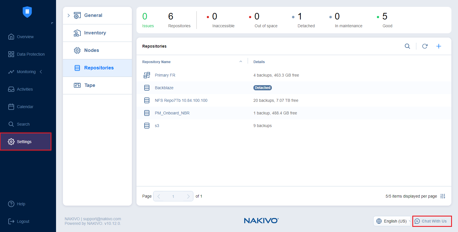Click the Chat With Us button
Viewport: 458px width, 232px height.
(432, 221)
